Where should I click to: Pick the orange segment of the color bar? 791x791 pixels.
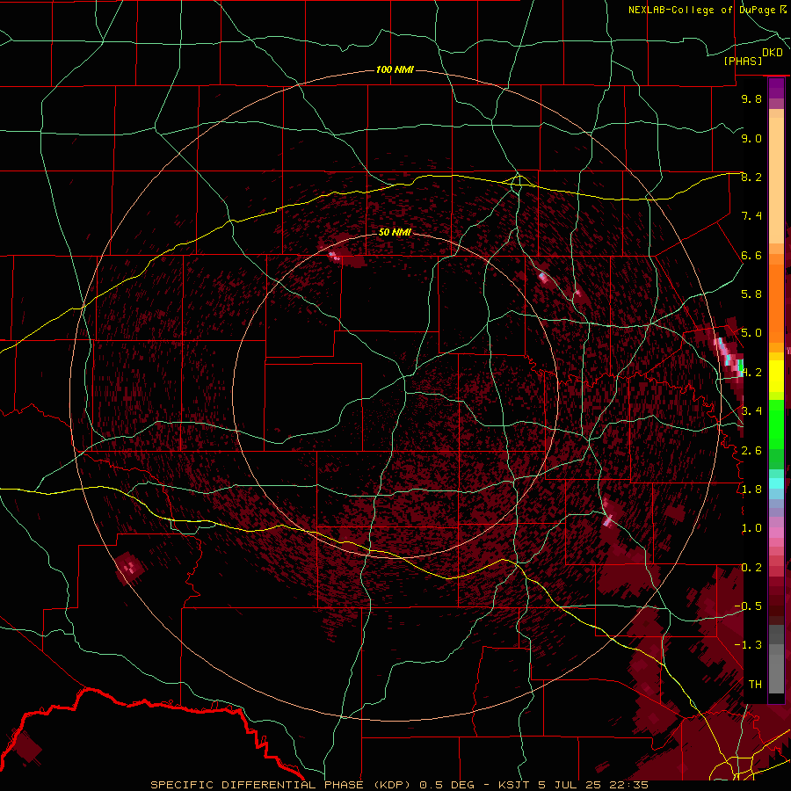[x=776, y=302]
